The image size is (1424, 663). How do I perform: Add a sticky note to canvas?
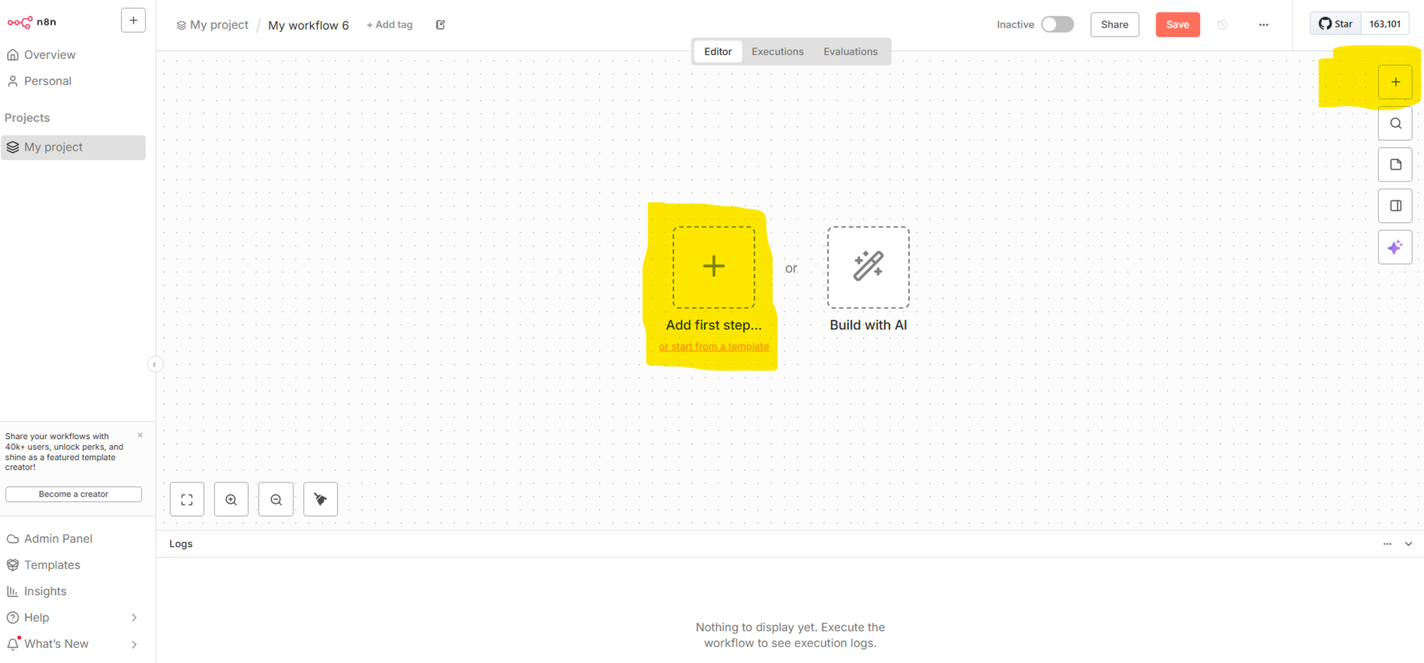[x=1395, y=165]
